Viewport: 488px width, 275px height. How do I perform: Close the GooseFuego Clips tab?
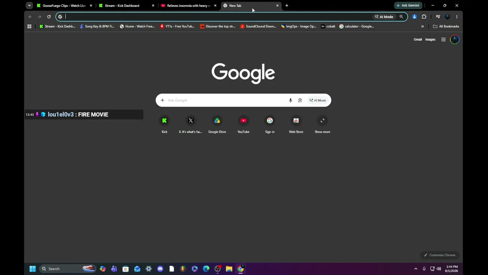coord(91,6)
